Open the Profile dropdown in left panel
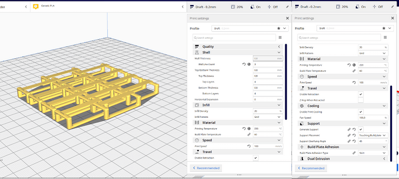 (x=250, y=28)
